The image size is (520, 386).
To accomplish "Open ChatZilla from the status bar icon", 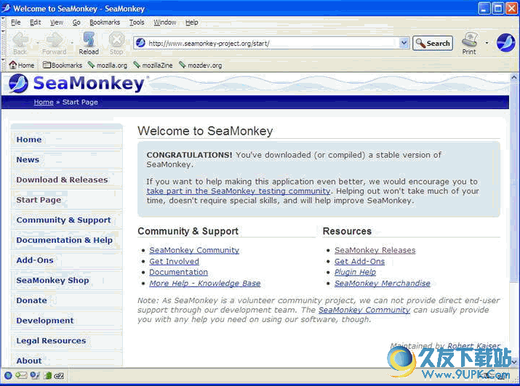I will click(59, 375).
